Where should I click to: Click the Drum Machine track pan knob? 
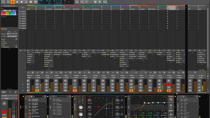point(47,81)
